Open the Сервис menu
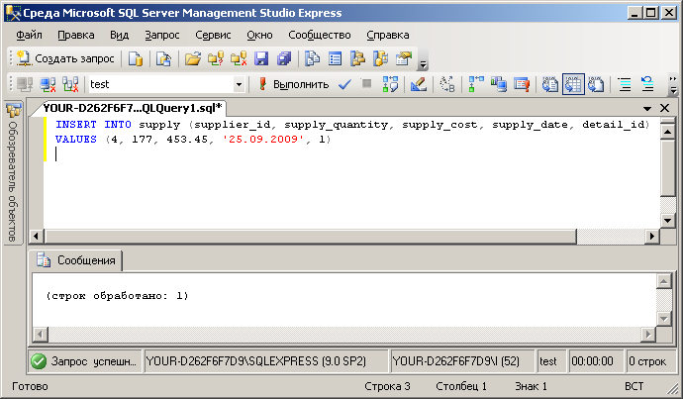The height and width of the screenshot is (399, 683). 213,35
